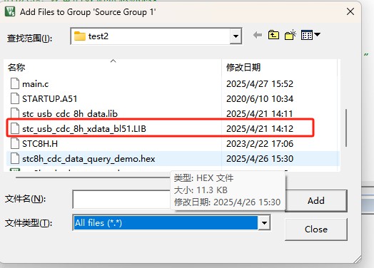The width and height of the screenshot is (374, 268).
Task: Click into the file name input field
Action: pos(122,199)
